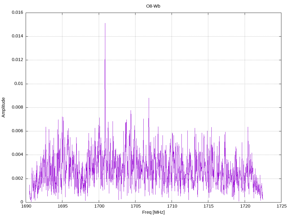Click the Freq [MHz] x-axis label
Screen dimensions: 289x216
point(153,212)
